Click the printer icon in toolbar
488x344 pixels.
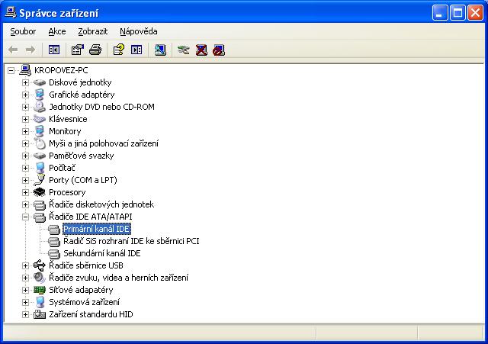pyautogui.click(x=95, y=50)
